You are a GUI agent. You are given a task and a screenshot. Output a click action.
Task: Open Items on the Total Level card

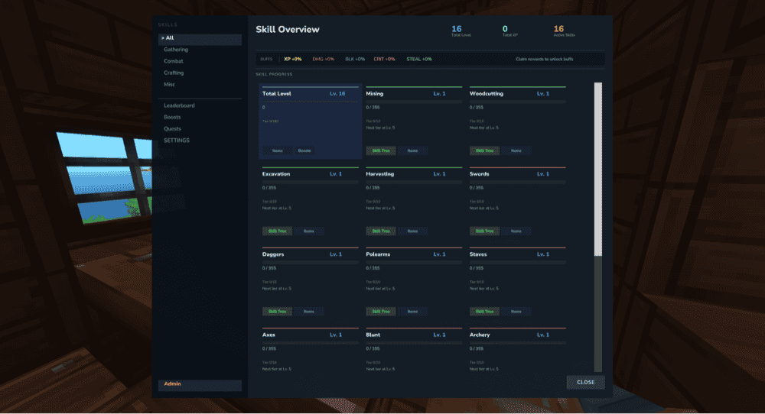[277, 151]
